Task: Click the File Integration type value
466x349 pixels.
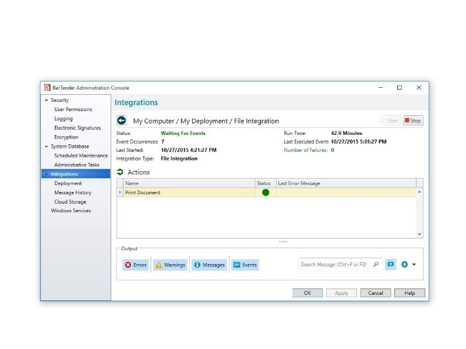Action: pos(179,158)
